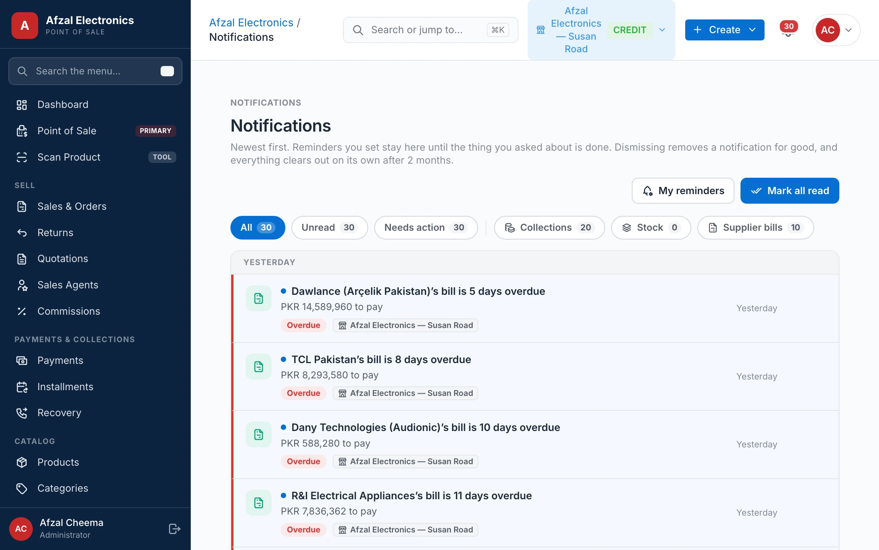Screen dimensions: 879x550
Task: Click the top search bar magnifier icon
Action: [x=357, y=30]
